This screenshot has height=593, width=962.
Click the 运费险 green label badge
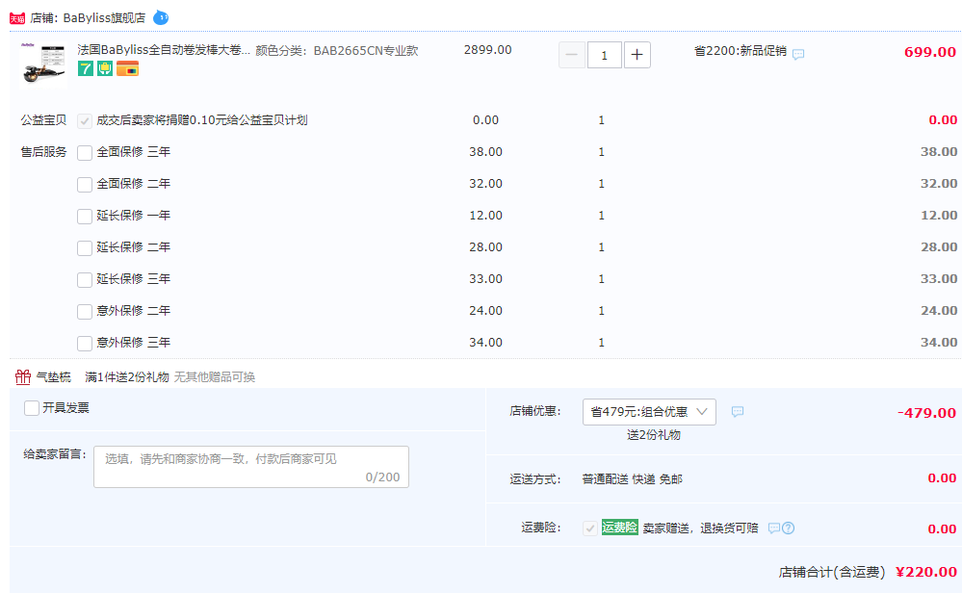click(x=619, y=527)
